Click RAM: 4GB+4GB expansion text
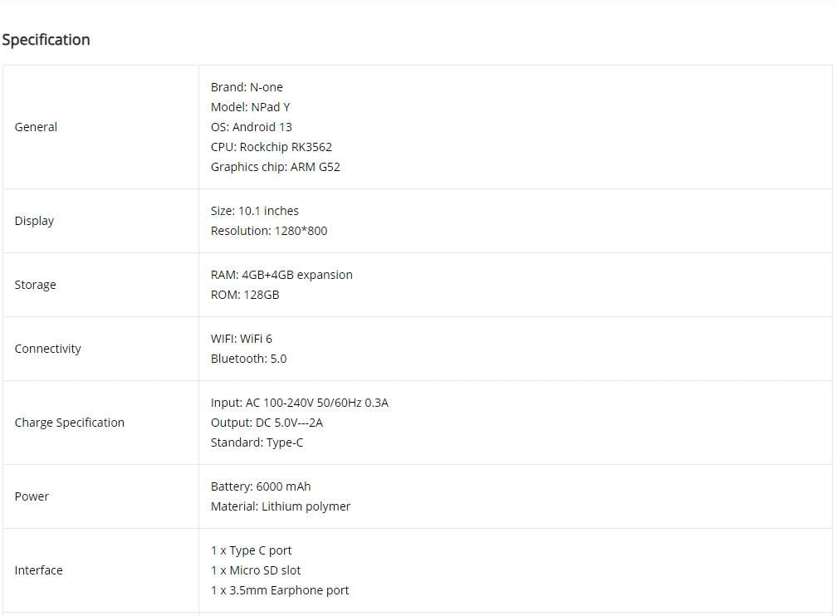The width and height of the screenshot is (837, 616). (x=281, y=275)
